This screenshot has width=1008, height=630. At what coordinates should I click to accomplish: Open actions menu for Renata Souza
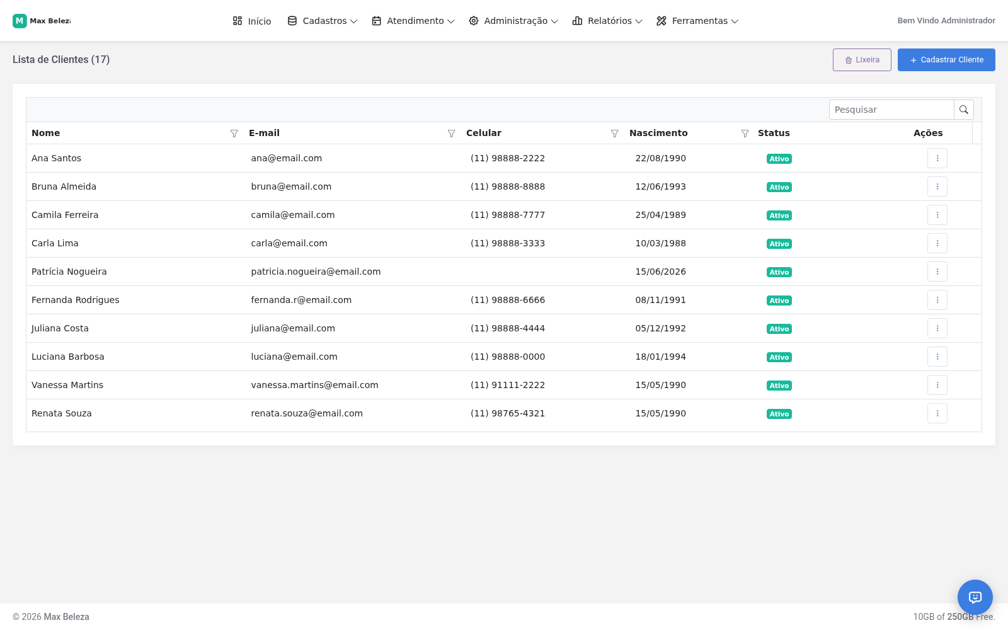pos(937,413)
